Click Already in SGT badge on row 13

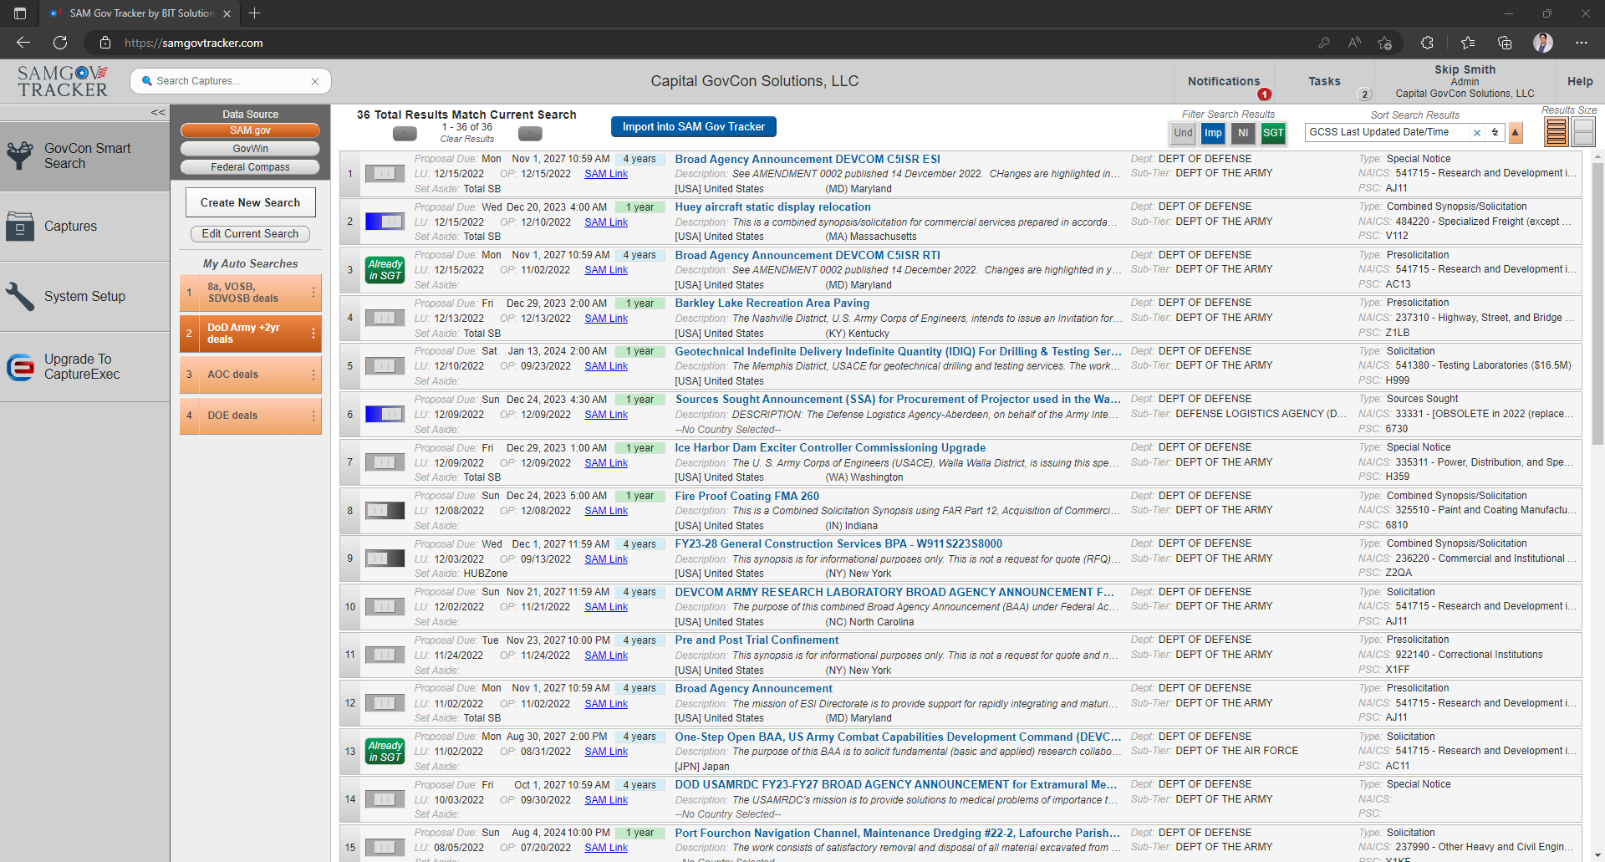click(385, 752)
